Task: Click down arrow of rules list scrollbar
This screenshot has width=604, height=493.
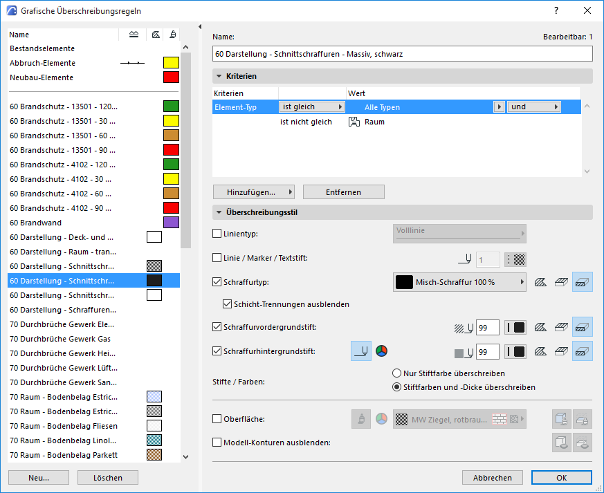Action: (x=185, y=457)
